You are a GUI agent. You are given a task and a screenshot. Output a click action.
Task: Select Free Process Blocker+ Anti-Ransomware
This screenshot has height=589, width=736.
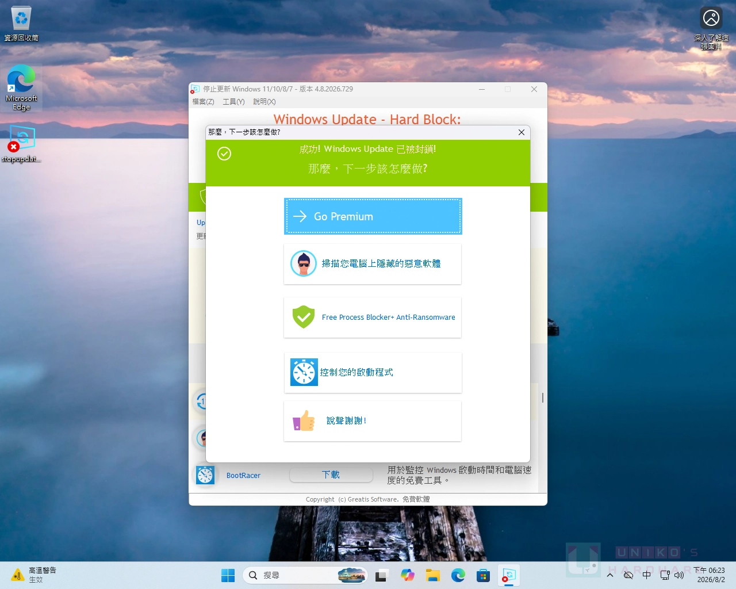(x=373, y=318)
